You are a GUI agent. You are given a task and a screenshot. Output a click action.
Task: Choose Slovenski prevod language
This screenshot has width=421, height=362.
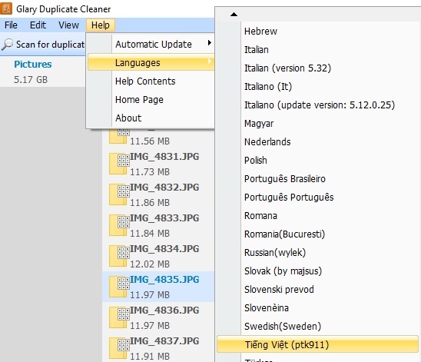coord(317,290)
